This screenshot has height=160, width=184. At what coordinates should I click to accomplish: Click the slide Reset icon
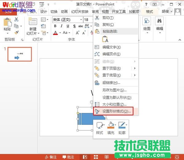pos(44,26)
